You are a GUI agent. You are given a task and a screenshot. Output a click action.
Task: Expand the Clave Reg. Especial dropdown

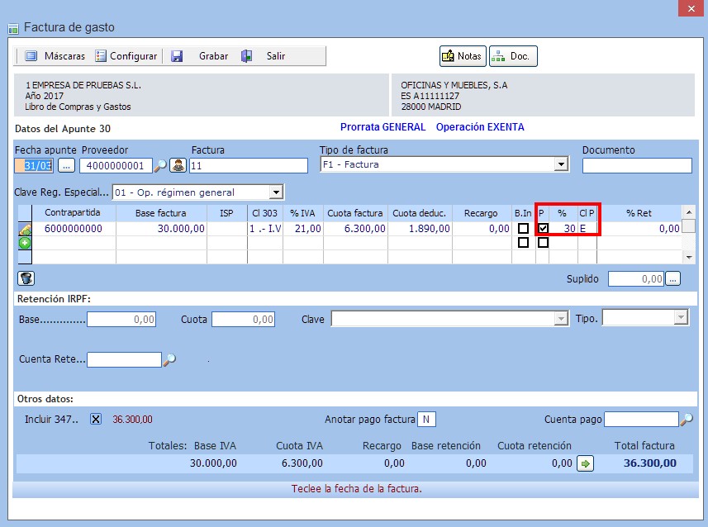coord(276,192)
